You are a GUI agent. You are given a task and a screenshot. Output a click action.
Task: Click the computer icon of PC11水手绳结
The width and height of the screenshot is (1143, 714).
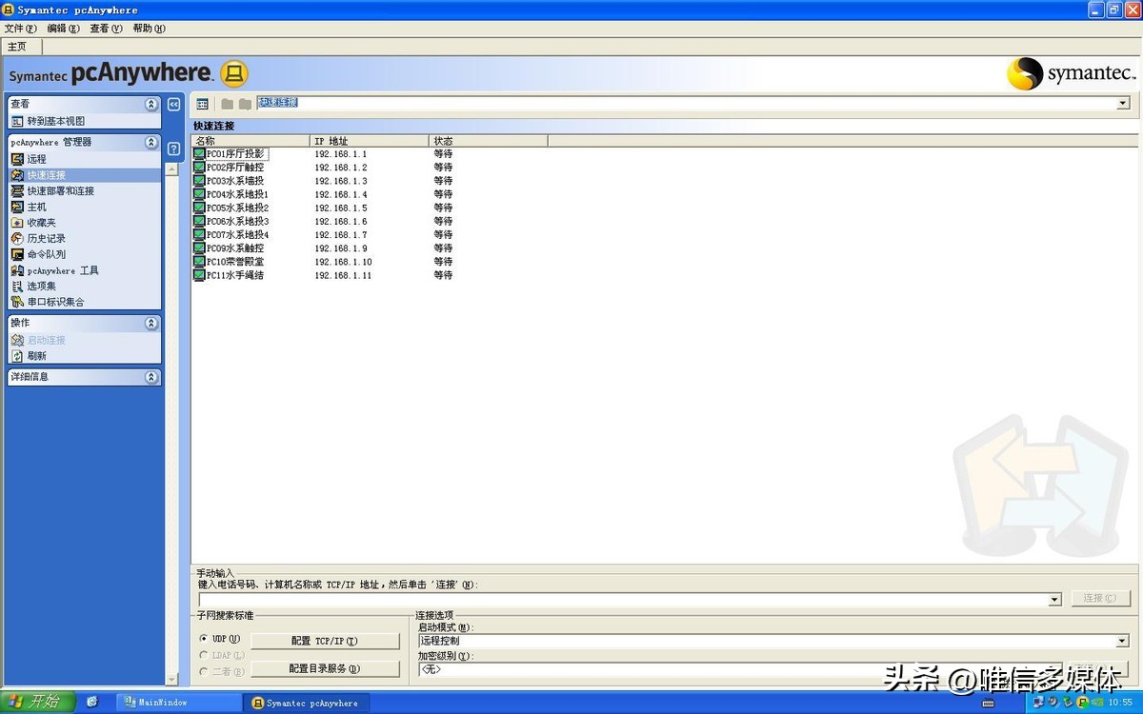(x=199, y=275)
